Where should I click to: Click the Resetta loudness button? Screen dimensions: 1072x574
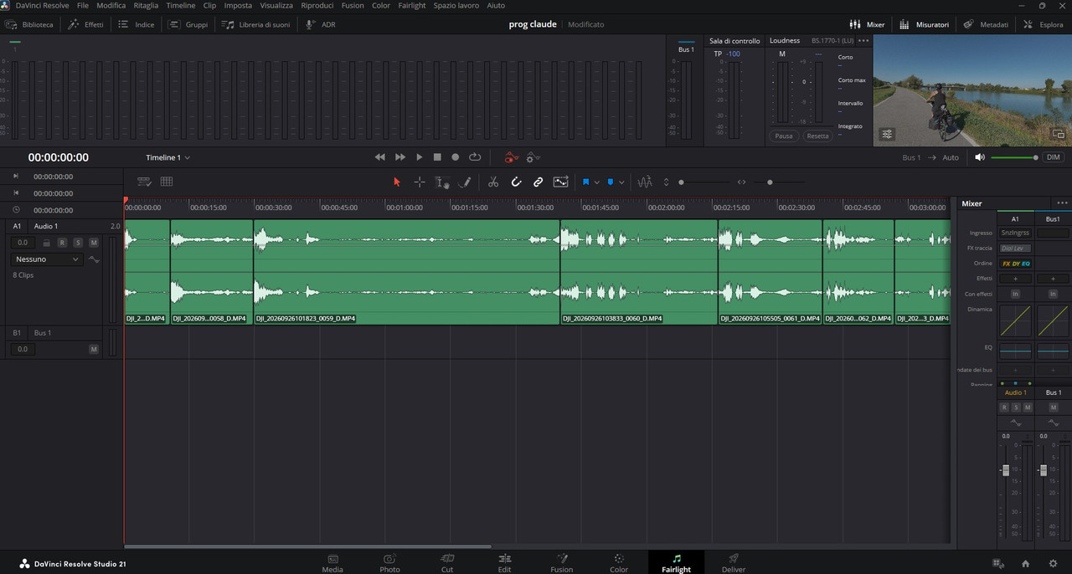(x=817, y=136)
